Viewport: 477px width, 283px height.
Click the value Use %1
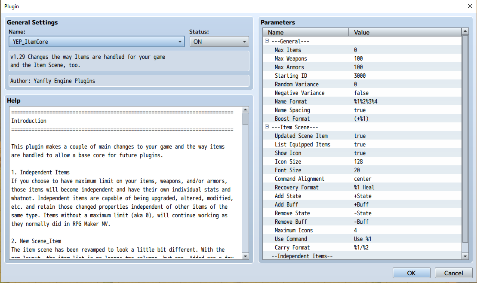[363, 239]
